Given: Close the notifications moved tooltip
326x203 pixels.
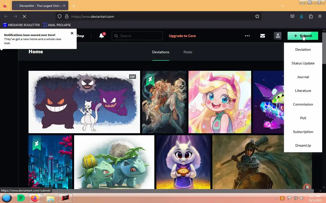Looking at the screenshot, I should pyautogui.click(x=72, y=33).
